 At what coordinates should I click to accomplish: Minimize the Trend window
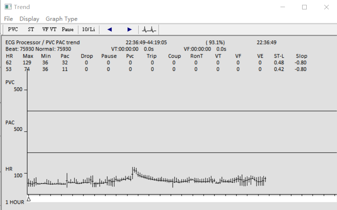pos(285,7)
